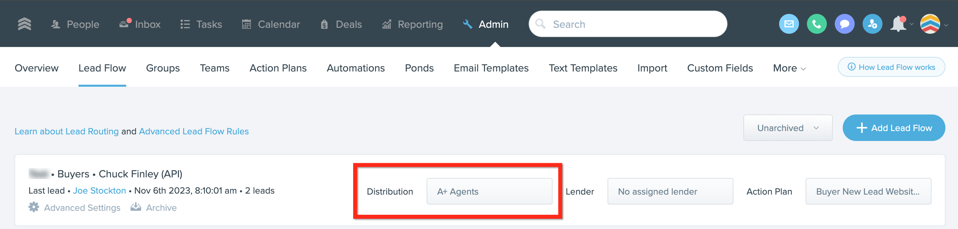Viewport: 958px width, 229px height.
Task: Open the notifications bell
Action: (898, 24)
